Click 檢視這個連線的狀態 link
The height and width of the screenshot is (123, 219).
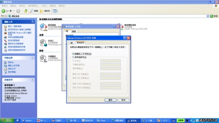[x=17, y=47]
